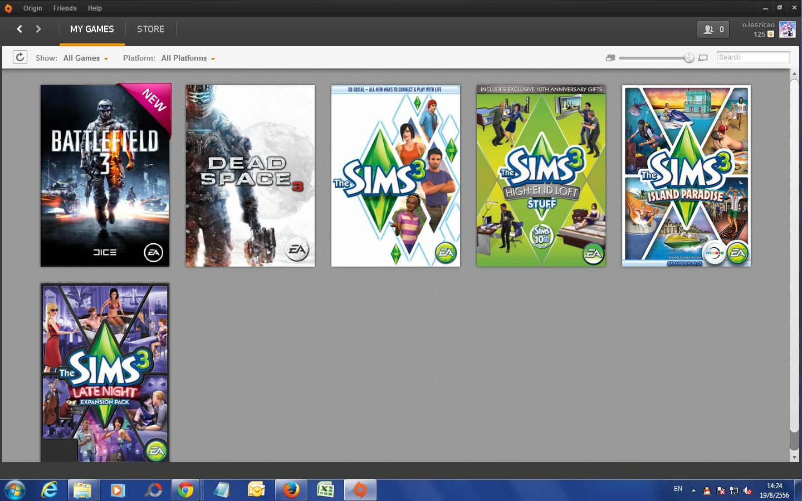The image size is (802, 501).
Task: Open the Friends menu
Action: (65, 8)
